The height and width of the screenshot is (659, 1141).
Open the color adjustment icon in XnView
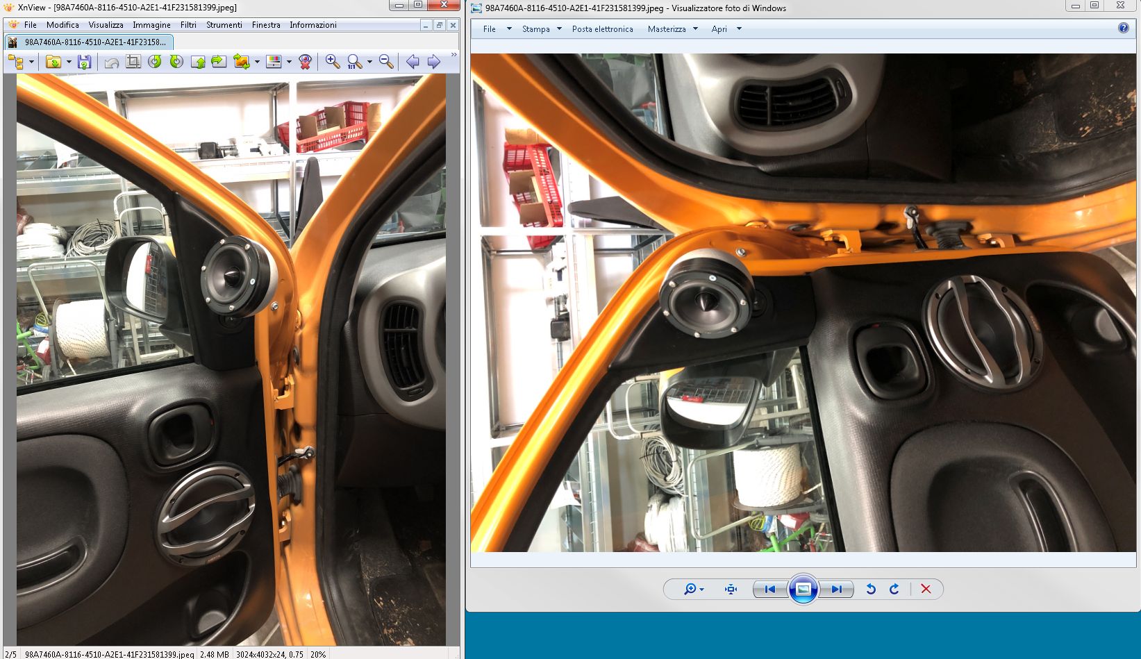click(x=274, y=62)
